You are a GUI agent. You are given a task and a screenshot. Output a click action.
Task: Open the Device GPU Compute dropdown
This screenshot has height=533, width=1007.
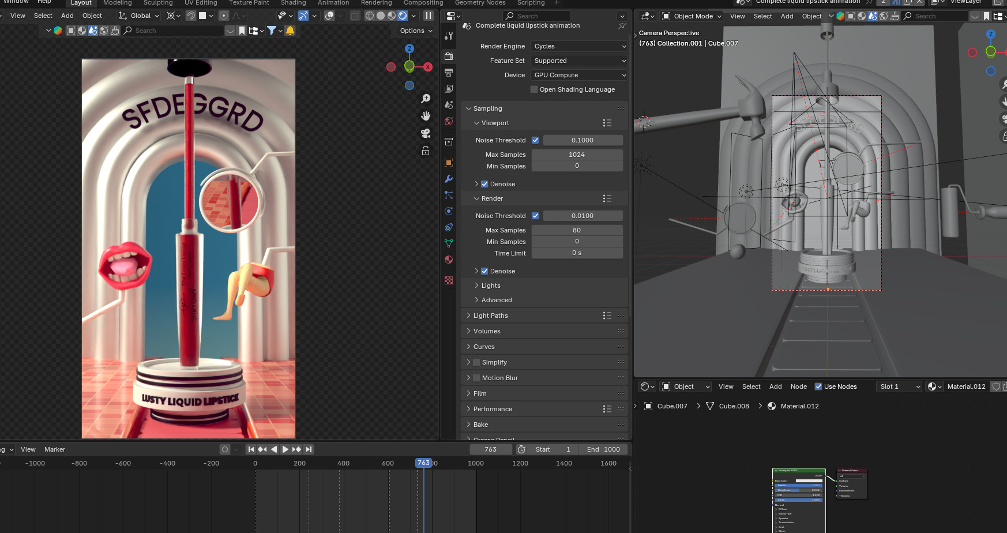pos(579,75)
